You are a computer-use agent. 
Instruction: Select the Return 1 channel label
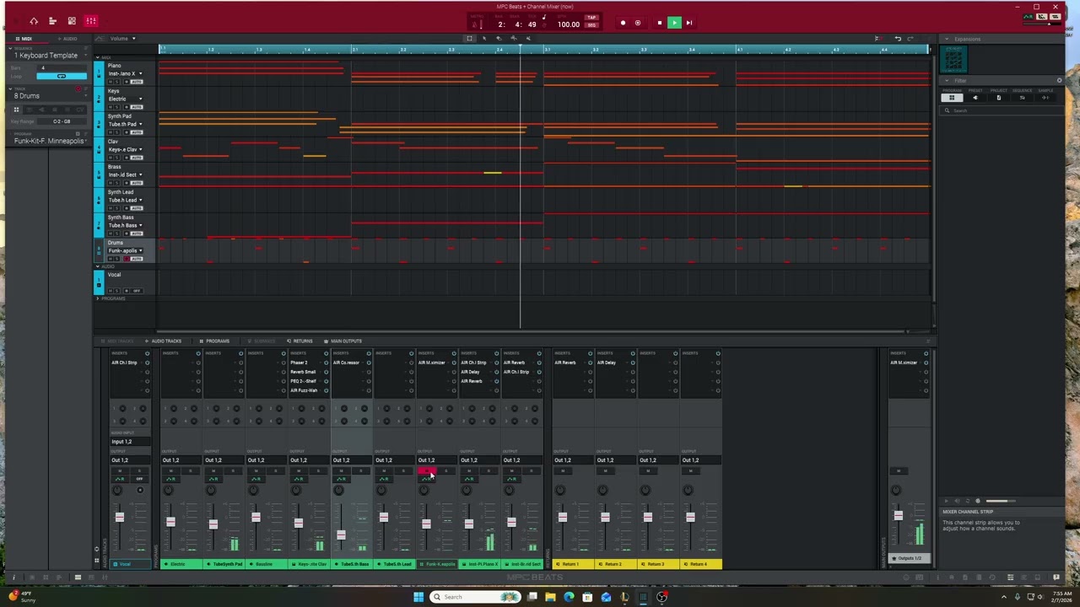574,564
